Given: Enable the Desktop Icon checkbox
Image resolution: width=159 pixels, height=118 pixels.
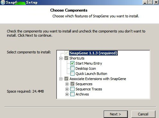Looking at the screenshot, I should click(x=72, y=68).
